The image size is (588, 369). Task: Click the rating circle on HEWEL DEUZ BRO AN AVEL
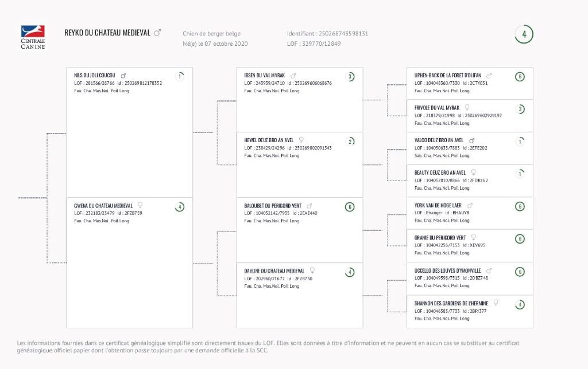[x=350, y=142]
